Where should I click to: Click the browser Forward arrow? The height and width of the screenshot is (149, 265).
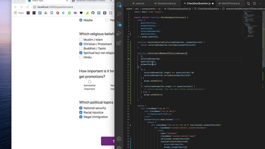click(x=21, y=7)
